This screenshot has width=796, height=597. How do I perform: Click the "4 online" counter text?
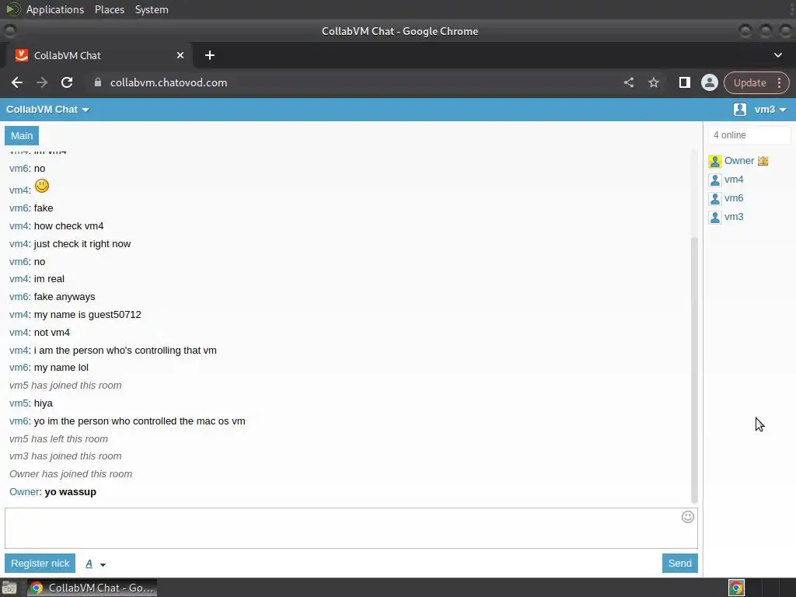729,135
